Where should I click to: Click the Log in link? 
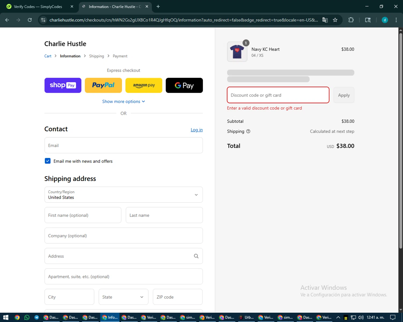[x=197, y=130]
